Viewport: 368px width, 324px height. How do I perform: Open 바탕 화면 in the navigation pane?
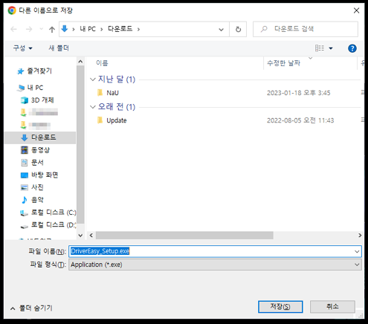(x=39, y=175)
